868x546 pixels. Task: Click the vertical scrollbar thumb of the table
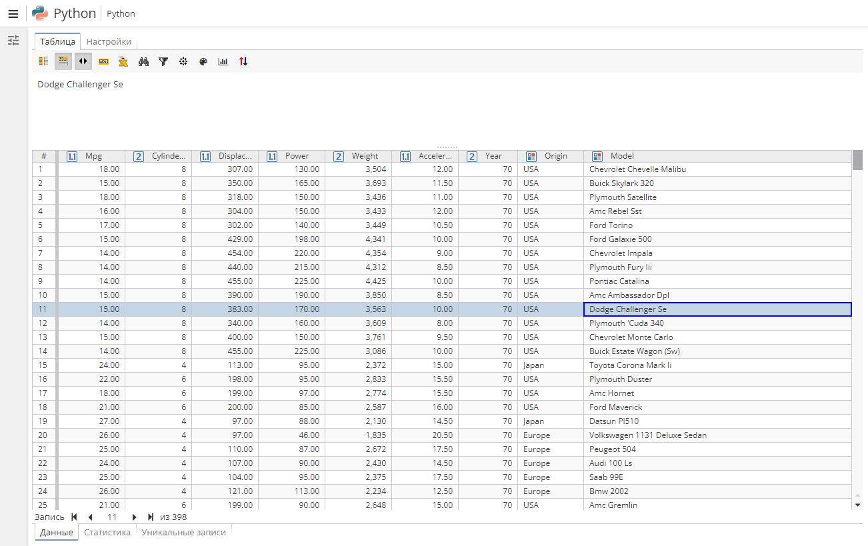tap(857, 160)
